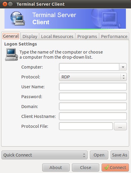
Task: Click the Protocol: label
Action: (31, 77)
